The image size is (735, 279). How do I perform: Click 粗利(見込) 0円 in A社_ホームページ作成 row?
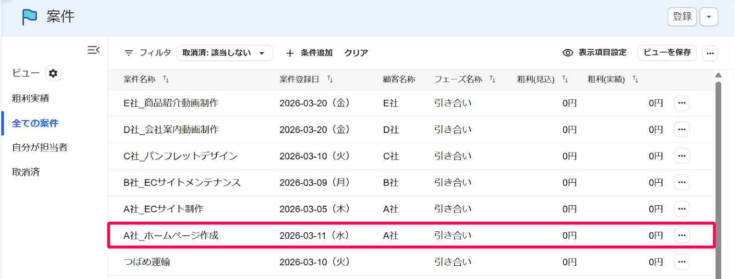pos(570,235)
